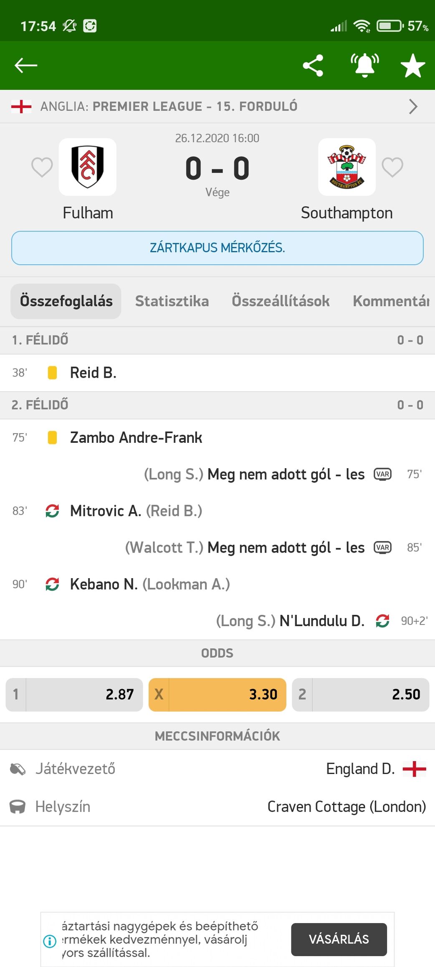Screen dimensions: 435x967
Task: Select home win odds 2.87
Action: pyautogui.click(x=74, y=694)
